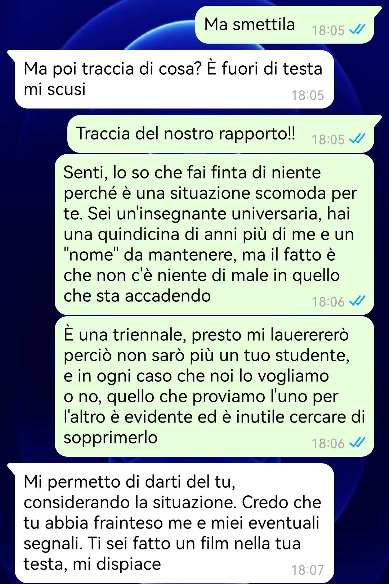Tap 18:05 timestamp on 'mi scusi' message
Screen dimensions: 389x584
[x=307, y=95]
